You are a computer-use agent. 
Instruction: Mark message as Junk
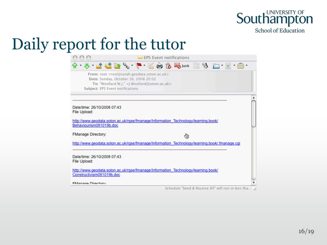tap(182, 66)
